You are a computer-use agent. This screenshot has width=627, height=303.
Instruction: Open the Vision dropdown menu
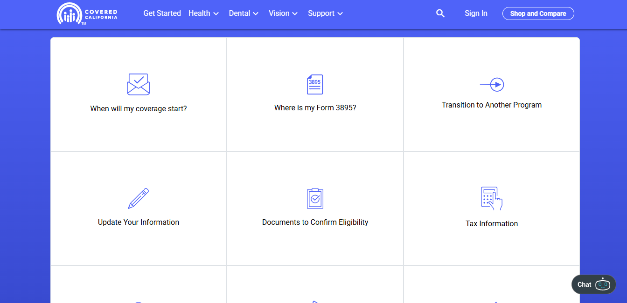[x=283, y=13]
